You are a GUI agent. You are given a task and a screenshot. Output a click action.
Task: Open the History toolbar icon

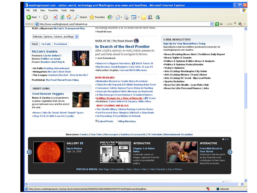(110, 17)
